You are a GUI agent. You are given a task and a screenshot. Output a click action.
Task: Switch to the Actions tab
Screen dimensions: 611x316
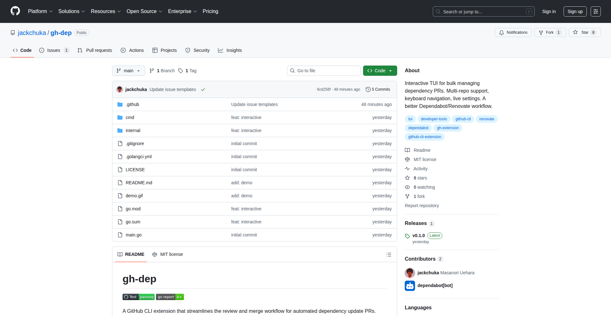[132, 50]
